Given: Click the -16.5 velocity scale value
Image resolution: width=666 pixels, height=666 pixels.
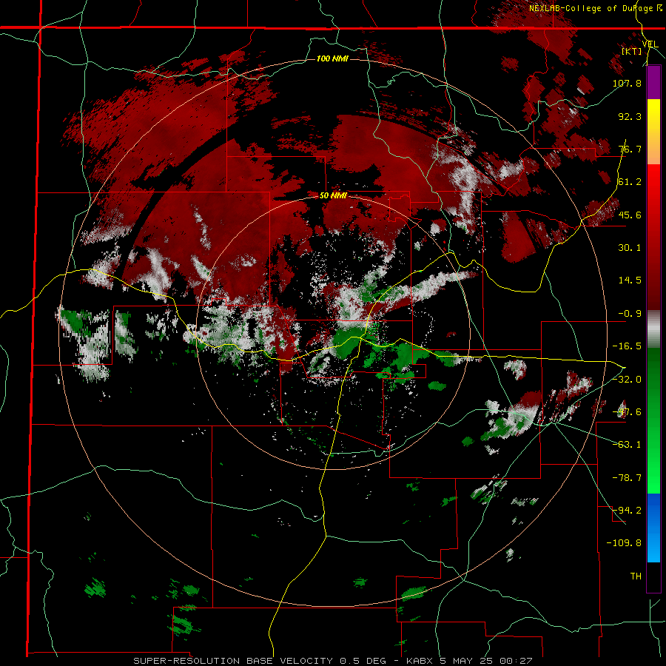Looking at the screenshot, I should [627, 346].
